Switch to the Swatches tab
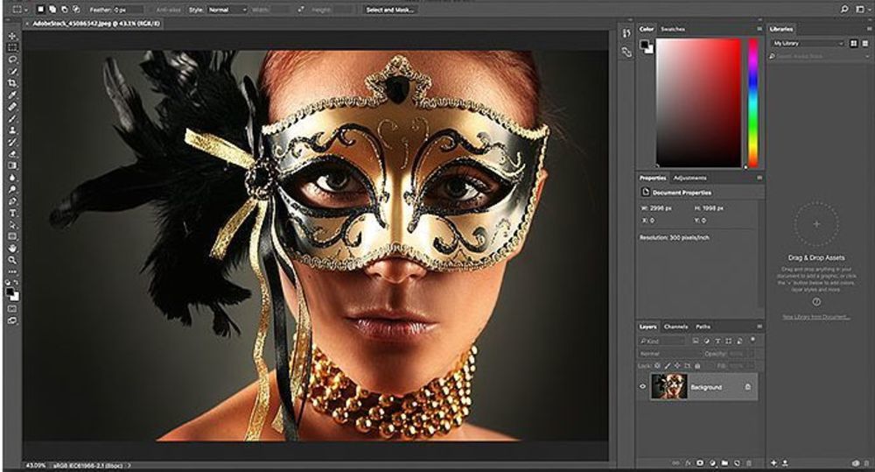 tap(672, 29)
